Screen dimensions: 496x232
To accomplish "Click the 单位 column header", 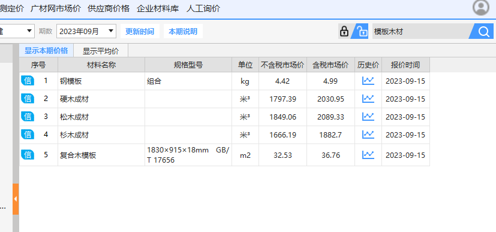I will click(245, 65).
